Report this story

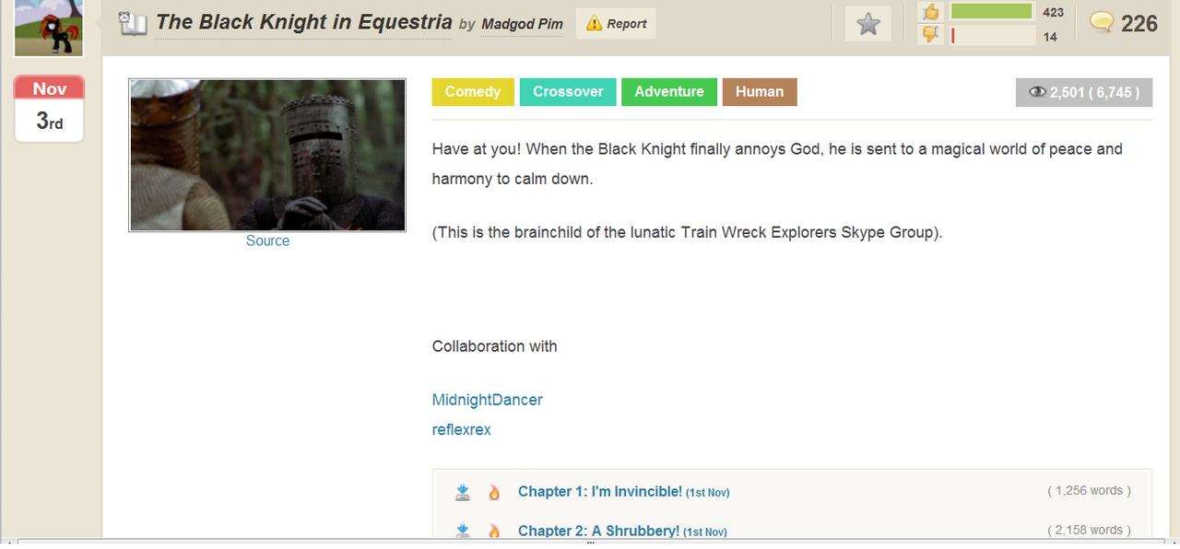[x=616, y=24]
